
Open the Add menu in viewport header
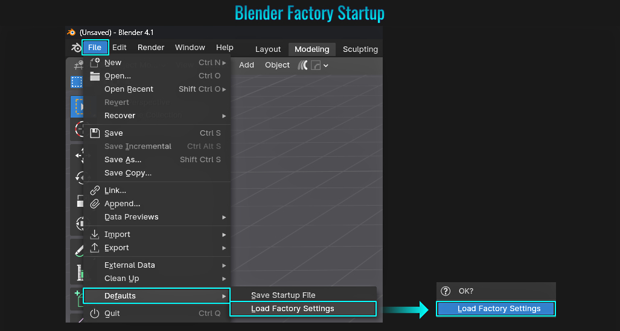click(x=246, y=65)
